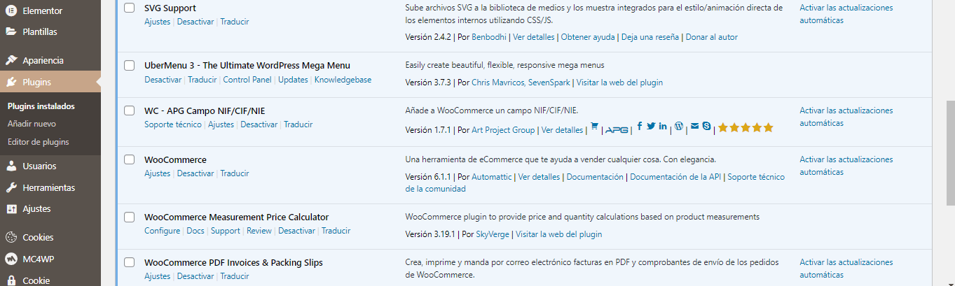
Task: Tick the Measurement Price Calculator checkbox
Action: (129, 217)
